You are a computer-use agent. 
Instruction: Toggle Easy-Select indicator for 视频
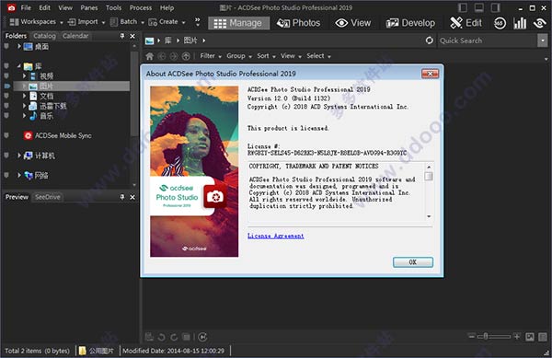[6, 75]
